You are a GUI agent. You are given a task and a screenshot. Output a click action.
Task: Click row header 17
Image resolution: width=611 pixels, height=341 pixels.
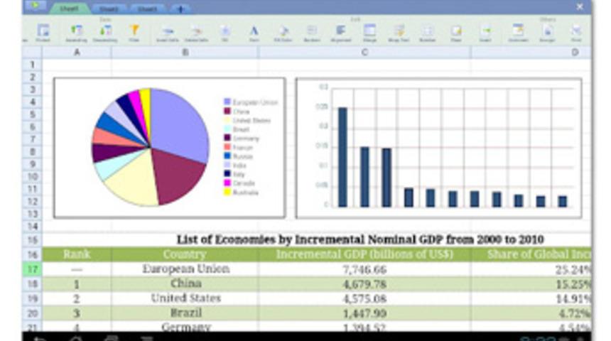click(32, 269)
